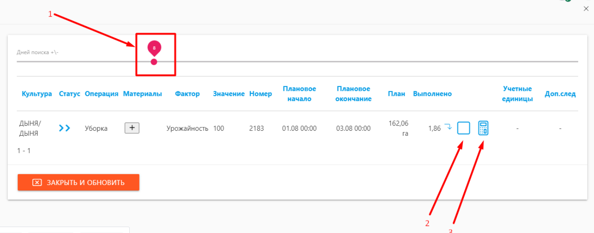Click the ЗАКРЫТЬ И ОБНОВИТЬ button
The width and height of the screenshot is (594, 233).
(78, 182)
